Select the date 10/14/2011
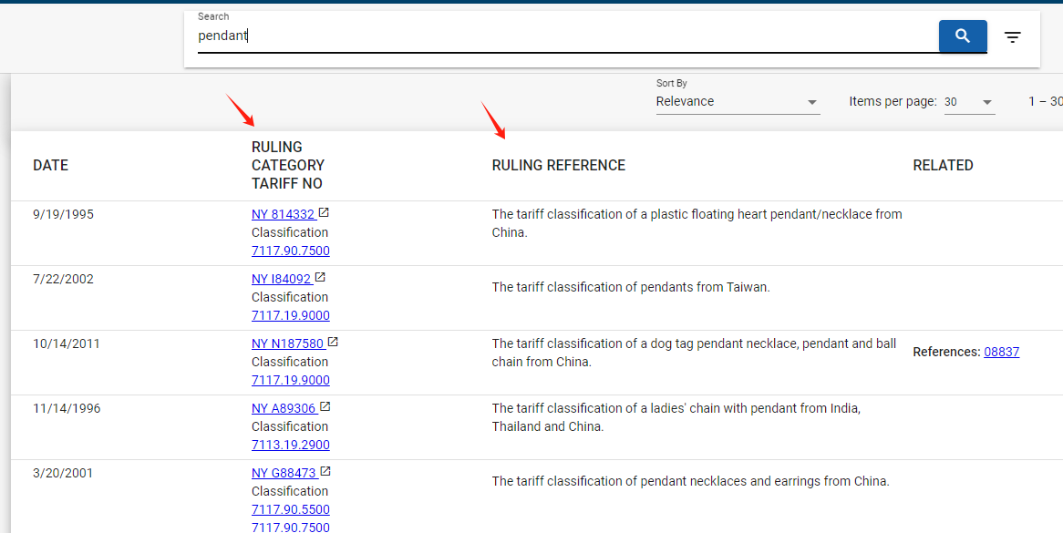The image size is (1063, 533). coord(67,343)
